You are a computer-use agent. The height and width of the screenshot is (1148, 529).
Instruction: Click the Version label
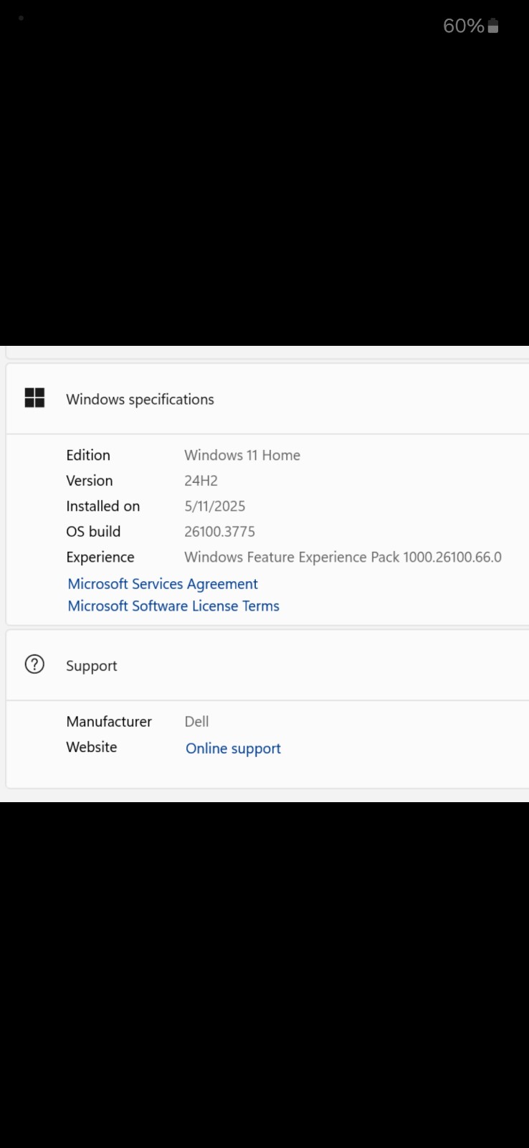click(x=90, y=481)
